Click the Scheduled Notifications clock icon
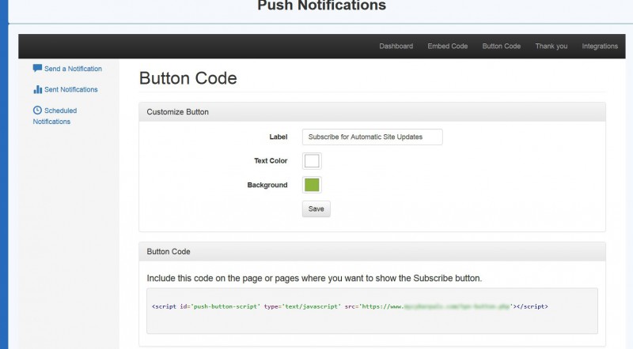 pos(37,110)
